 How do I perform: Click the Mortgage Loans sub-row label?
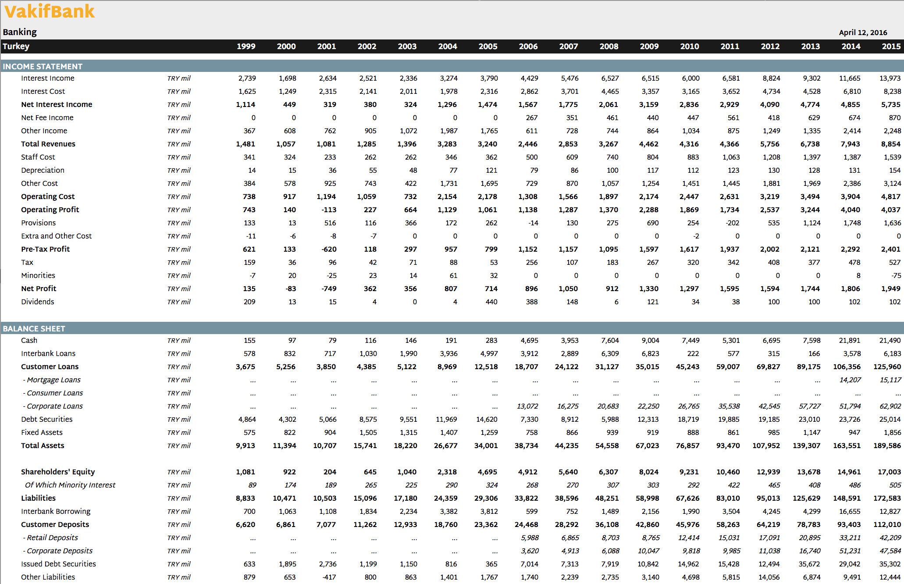tap(52, 380)
